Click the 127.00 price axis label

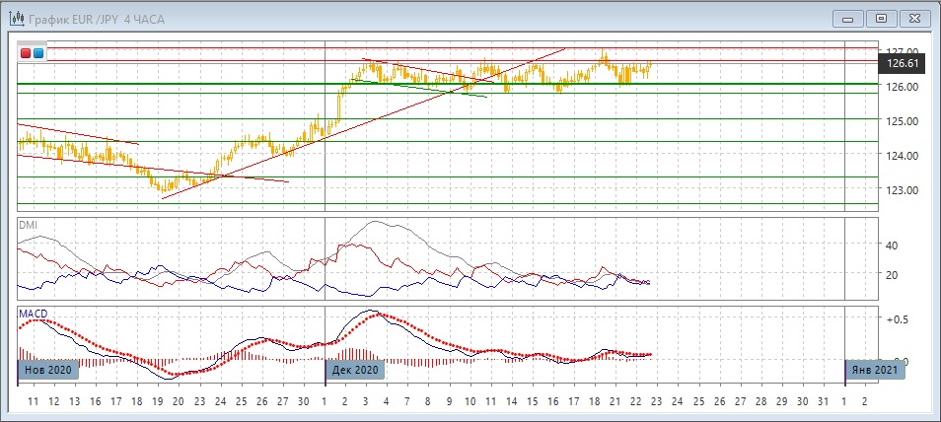click(902, 50)
